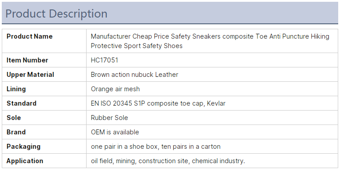Click the product name text starting with Manufacturer

pos(210,41)
